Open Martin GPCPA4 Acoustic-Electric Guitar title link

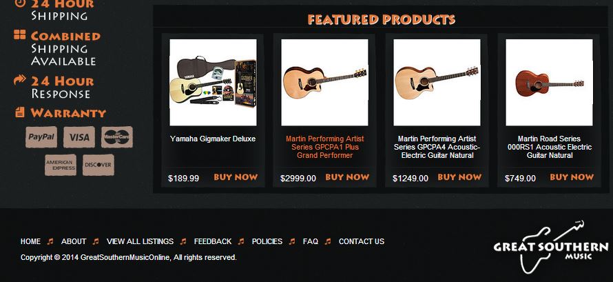click(x=437, y=147)
